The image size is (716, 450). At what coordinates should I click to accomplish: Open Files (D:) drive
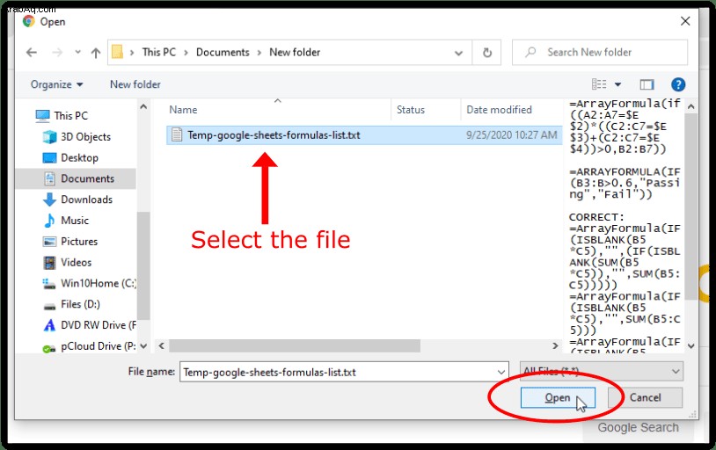pos(80,304)
